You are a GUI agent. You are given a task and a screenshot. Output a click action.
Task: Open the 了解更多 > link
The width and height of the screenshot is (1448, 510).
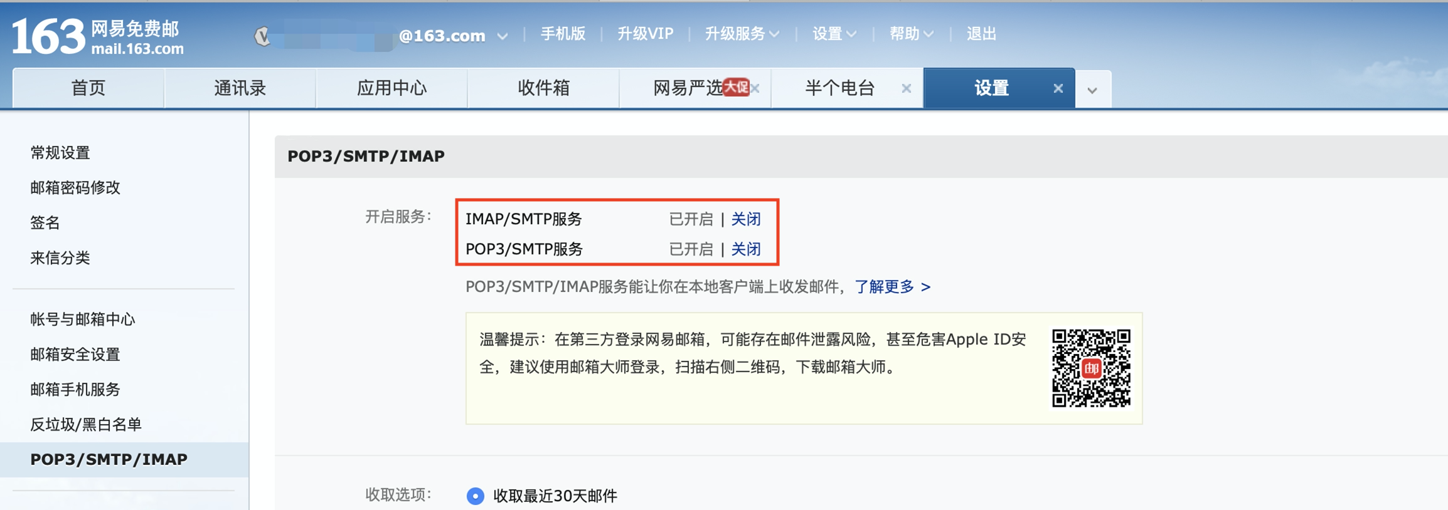tap(893, 287)
